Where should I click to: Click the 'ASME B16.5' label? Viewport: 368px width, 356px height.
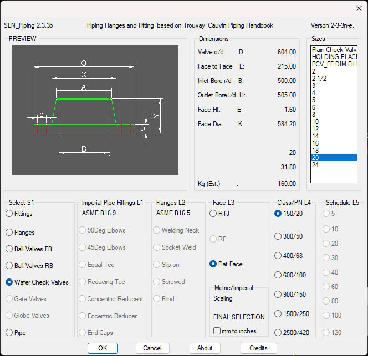[x=173, y=213]
